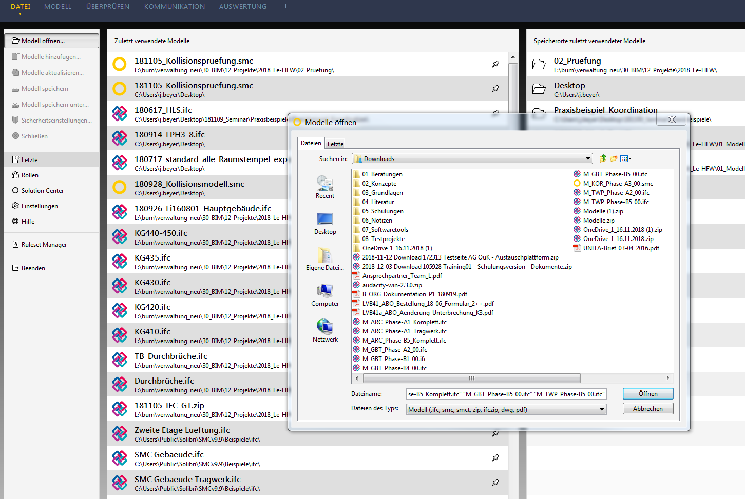This screenshot has height=499, width=745.
Task: Select B_ORG_Dokumentation_P1_180919.pdf file
Action: 415,294
